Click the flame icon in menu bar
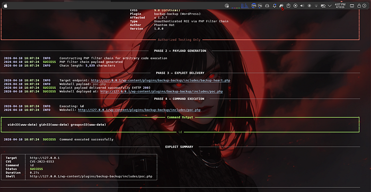This screenshot has height=192, width=371. [x=281, y=6]
